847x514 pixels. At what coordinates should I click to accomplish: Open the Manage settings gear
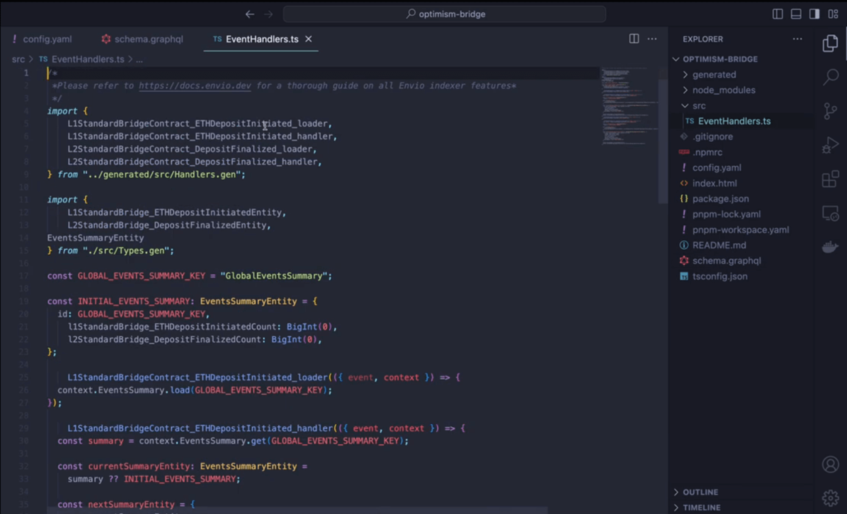[x=830, y=498]
